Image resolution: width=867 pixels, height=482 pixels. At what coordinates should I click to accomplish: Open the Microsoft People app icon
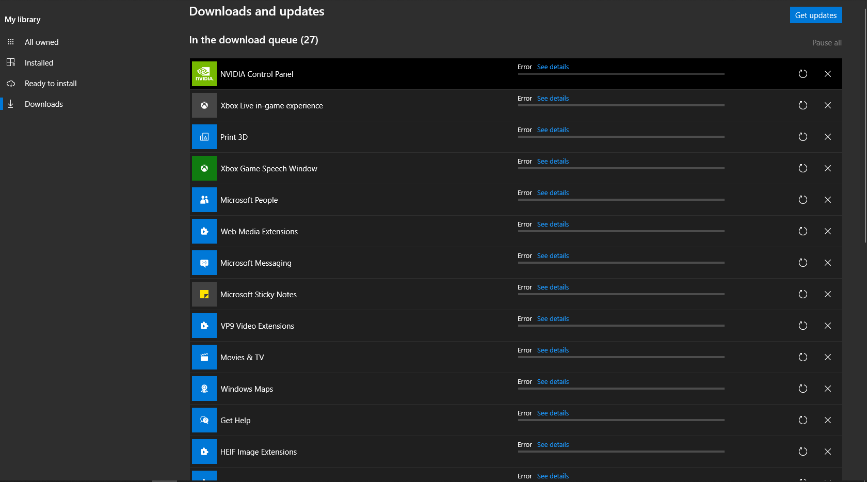tap(204, 200)
